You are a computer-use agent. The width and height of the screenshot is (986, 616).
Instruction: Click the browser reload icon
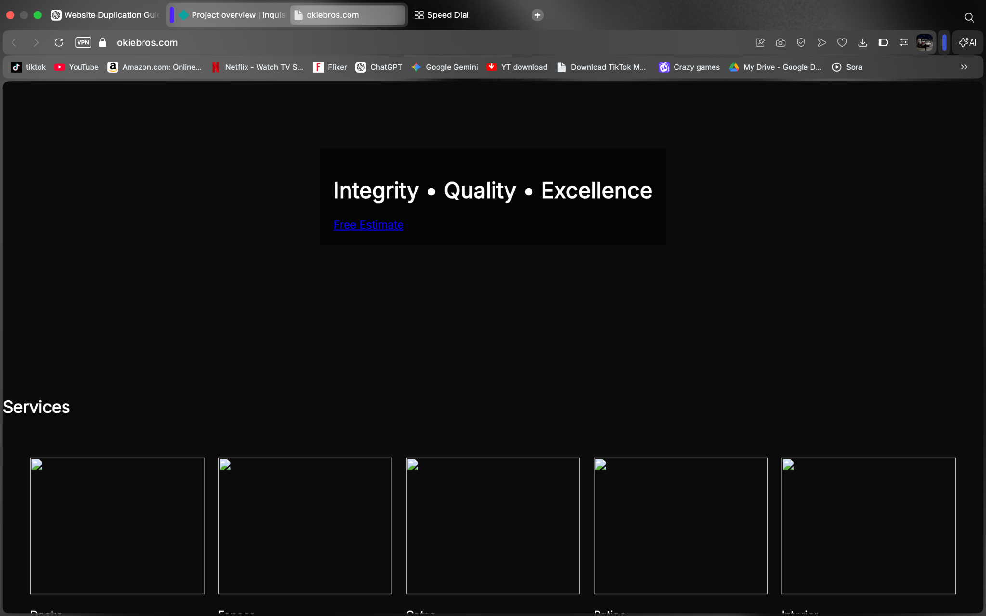coord(59,42)
